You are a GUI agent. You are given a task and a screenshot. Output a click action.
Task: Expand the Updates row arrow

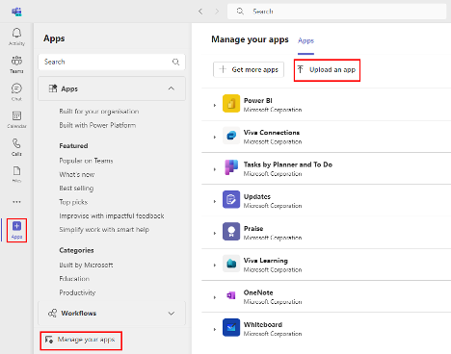[215, 201]
